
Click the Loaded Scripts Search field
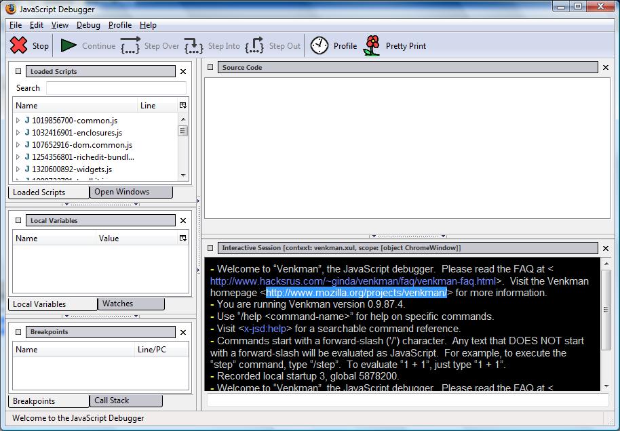116,87
